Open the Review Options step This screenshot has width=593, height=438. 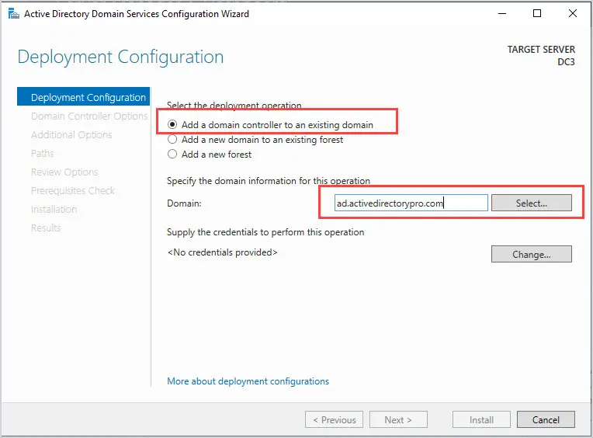point(64,172)
